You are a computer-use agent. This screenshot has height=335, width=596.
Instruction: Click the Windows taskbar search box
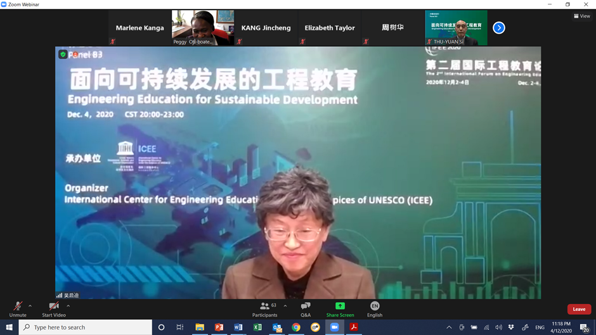click(x=86, y=327)
